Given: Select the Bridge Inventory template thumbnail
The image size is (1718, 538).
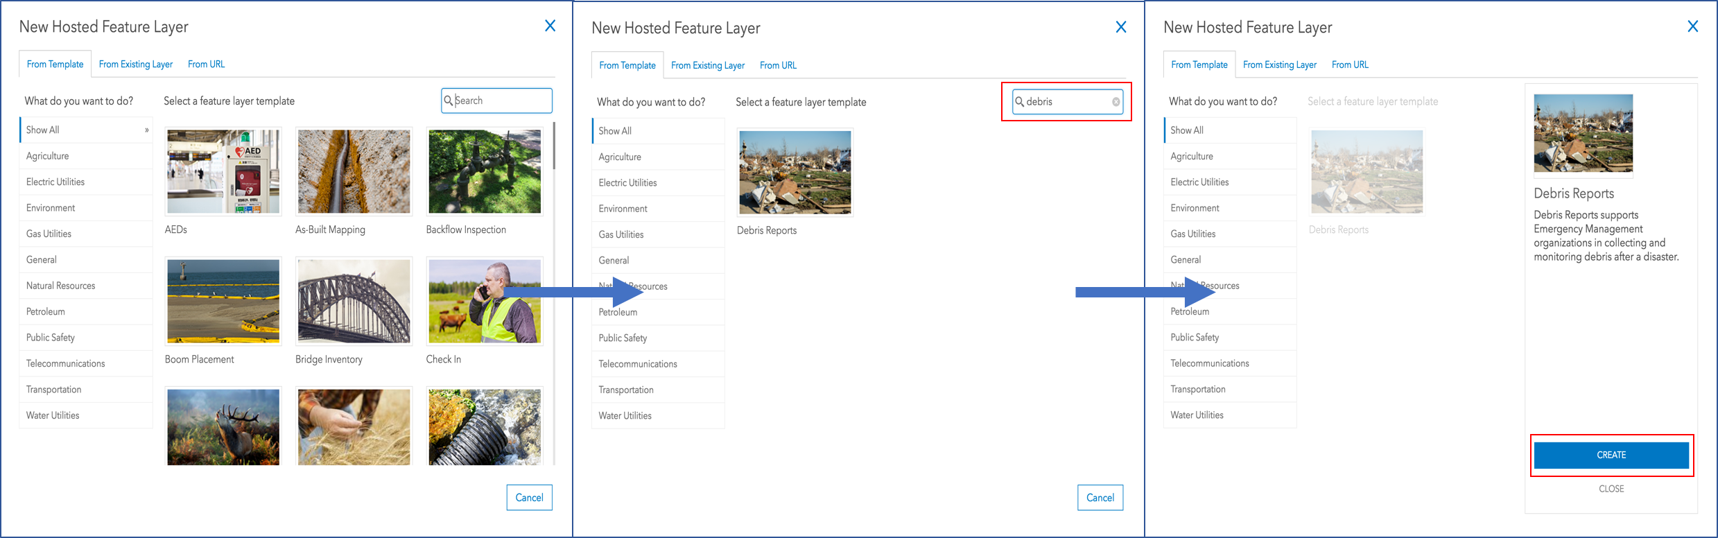Looking at the screenshot, I should tap(354, 301).
